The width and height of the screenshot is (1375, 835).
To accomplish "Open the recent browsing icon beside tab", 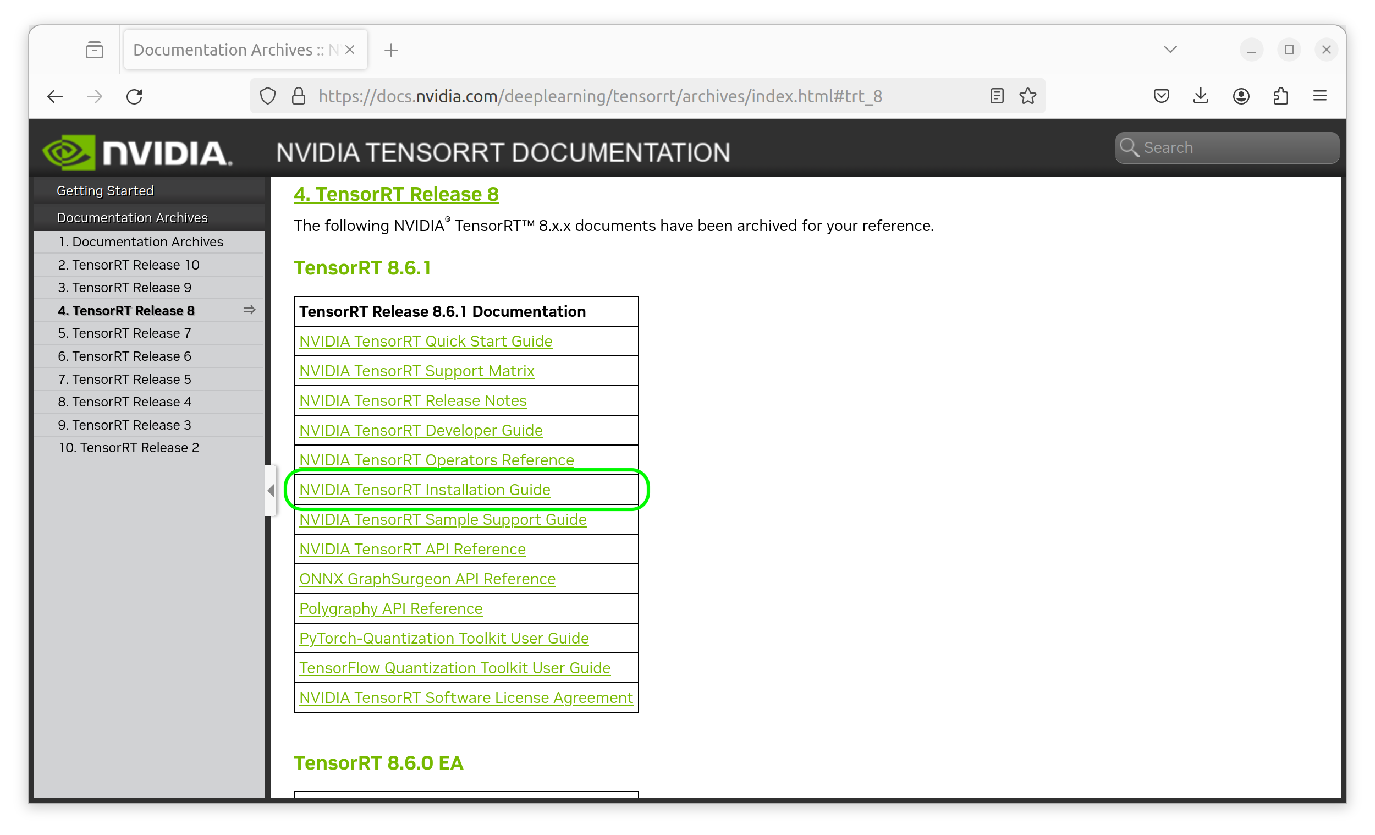I will click(94, 50).
